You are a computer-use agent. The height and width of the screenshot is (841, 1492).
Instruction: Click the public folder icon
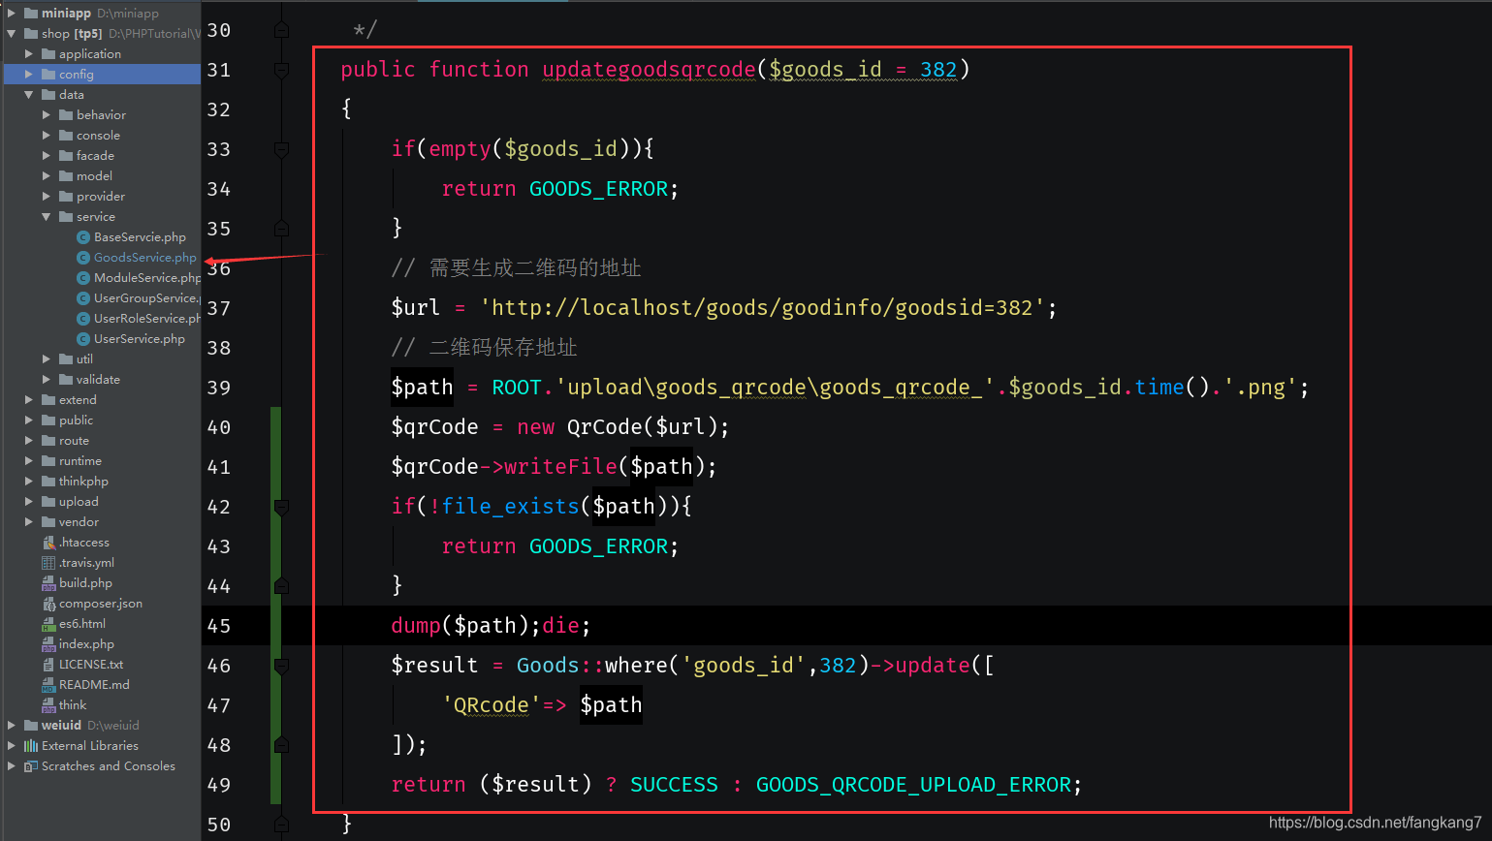coord(48,420)
